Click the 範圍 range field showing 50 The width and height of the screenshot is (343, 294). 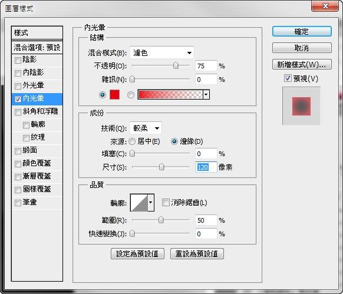206,220
